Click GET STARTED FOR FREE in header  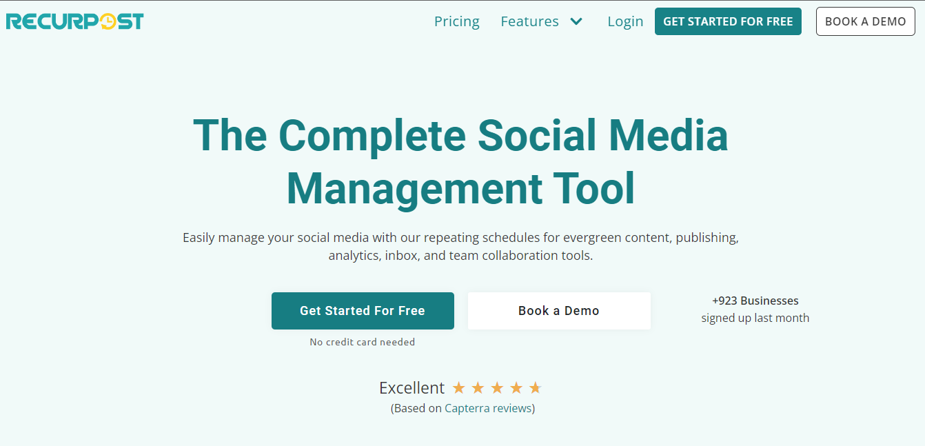point(728,21)
